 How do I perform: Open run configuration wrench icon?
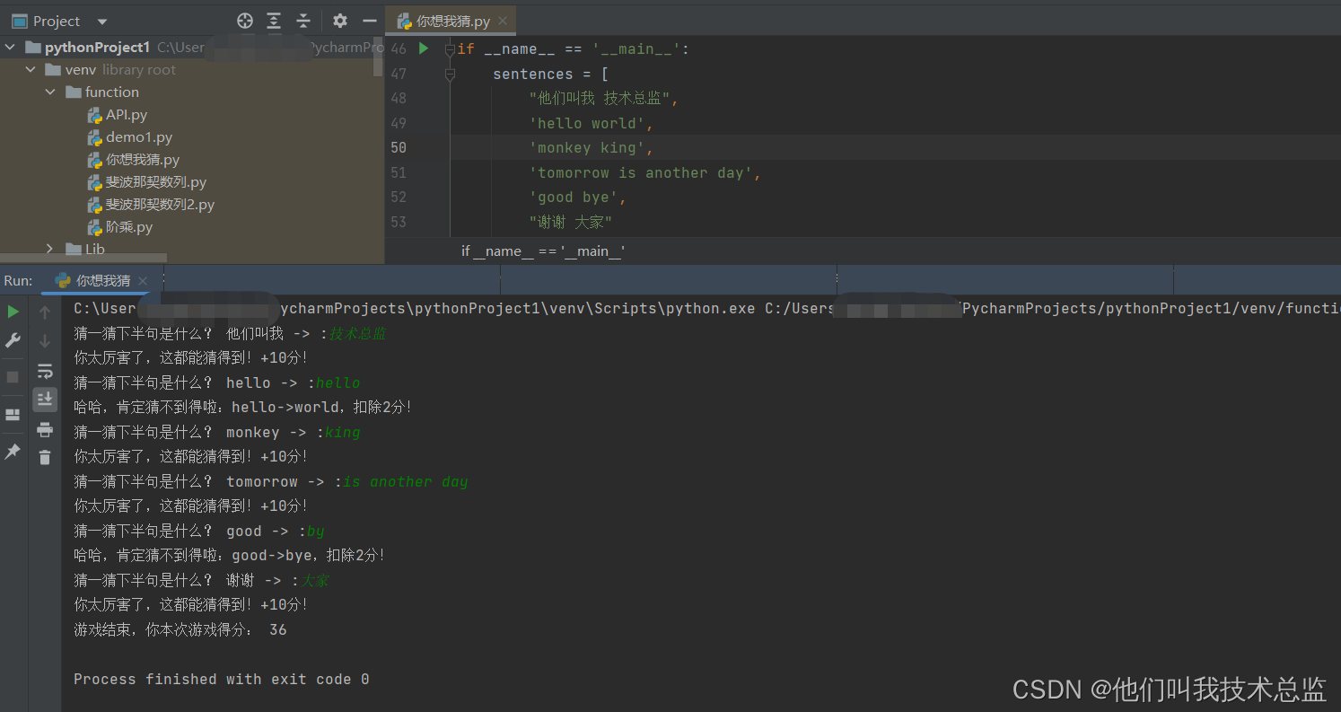pos(13,340)
